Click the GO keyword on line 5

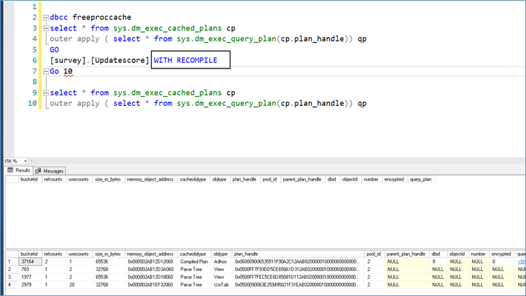click(x=55, y=50)
